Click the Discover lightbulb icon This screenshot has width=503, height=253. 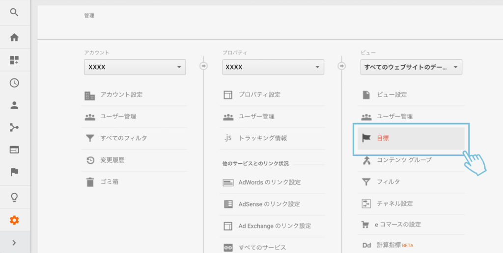[14, 197]
